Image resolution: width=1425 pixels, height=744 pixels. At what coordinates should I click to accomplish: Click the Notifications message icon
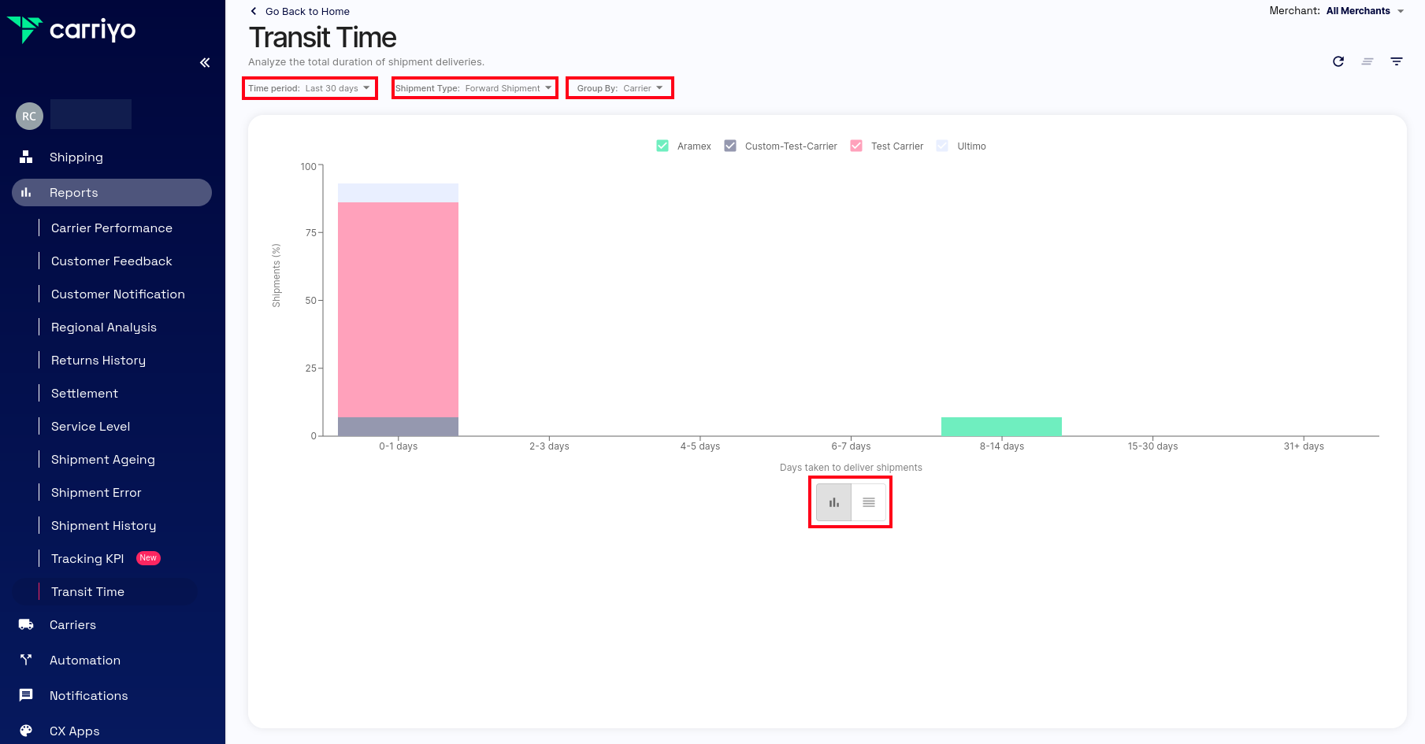(26, 695)
